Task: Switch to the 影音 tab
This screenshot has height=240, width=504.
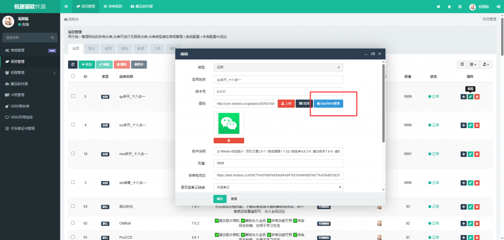Action: 140,49
